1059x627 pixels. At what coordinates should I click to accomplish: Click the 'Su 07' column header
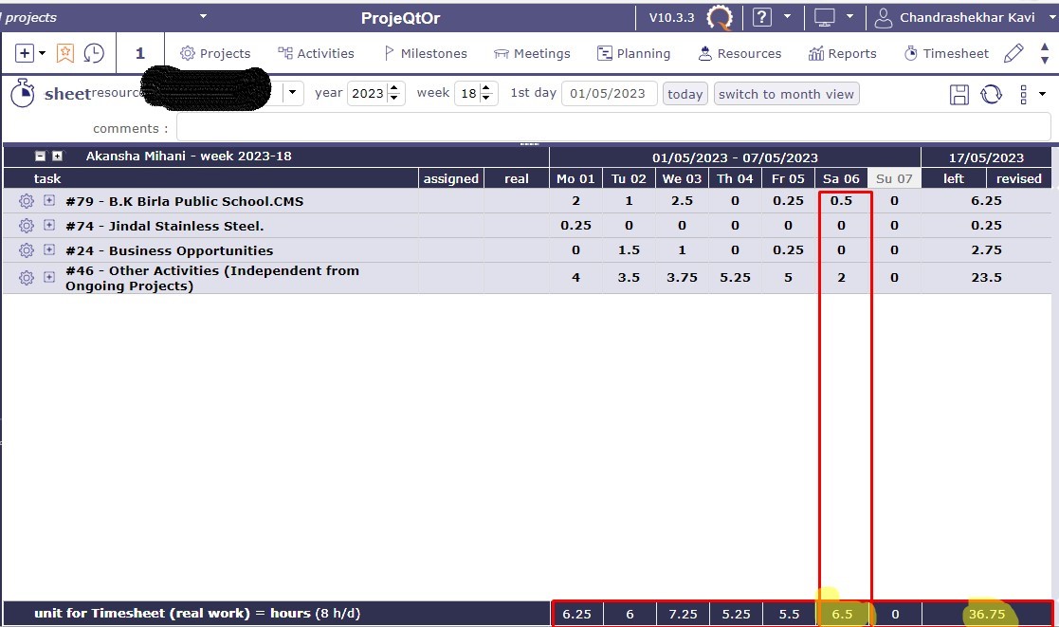(x=894, y=178)
